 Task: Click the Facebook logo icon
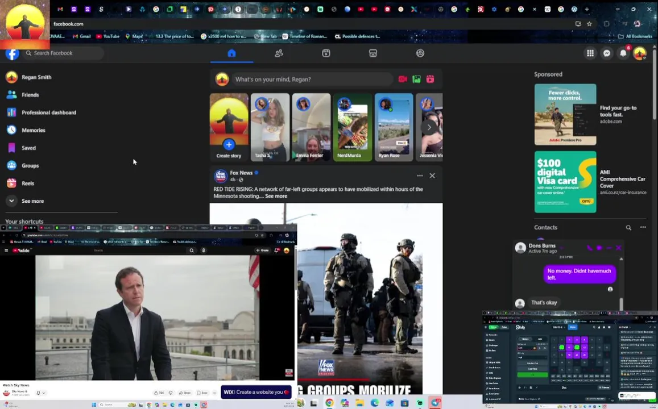[12, 53]
